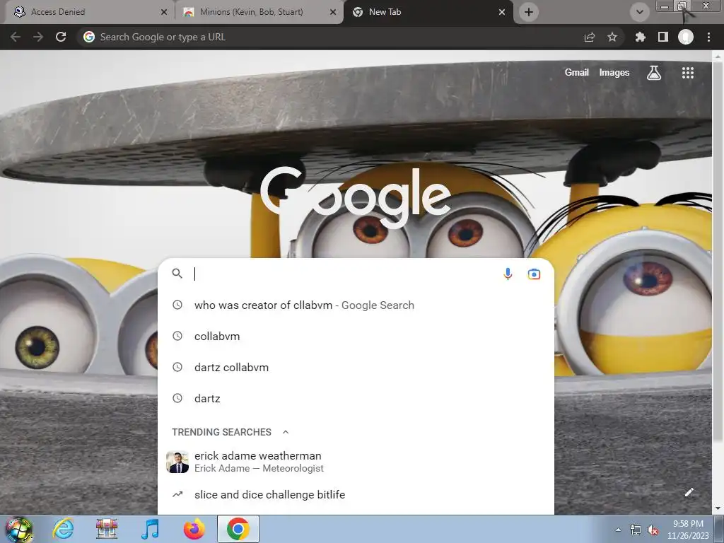
Task: Open the tab search dropdown arrow
Action: (639, 12)
